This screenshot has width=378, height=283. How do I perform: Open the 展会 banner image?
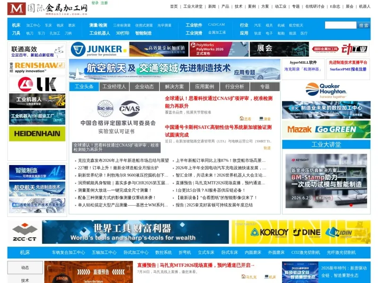coord(279,50)
